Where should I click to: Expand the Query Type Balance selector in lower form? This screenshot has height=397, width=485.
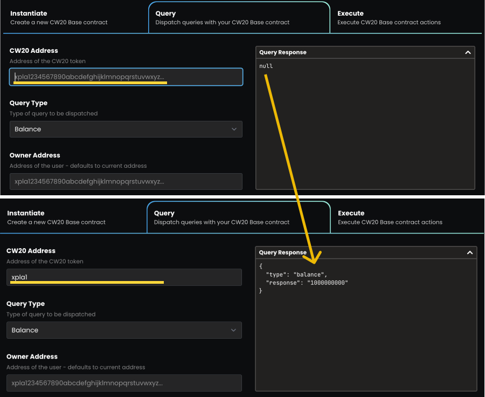(124, 330)
